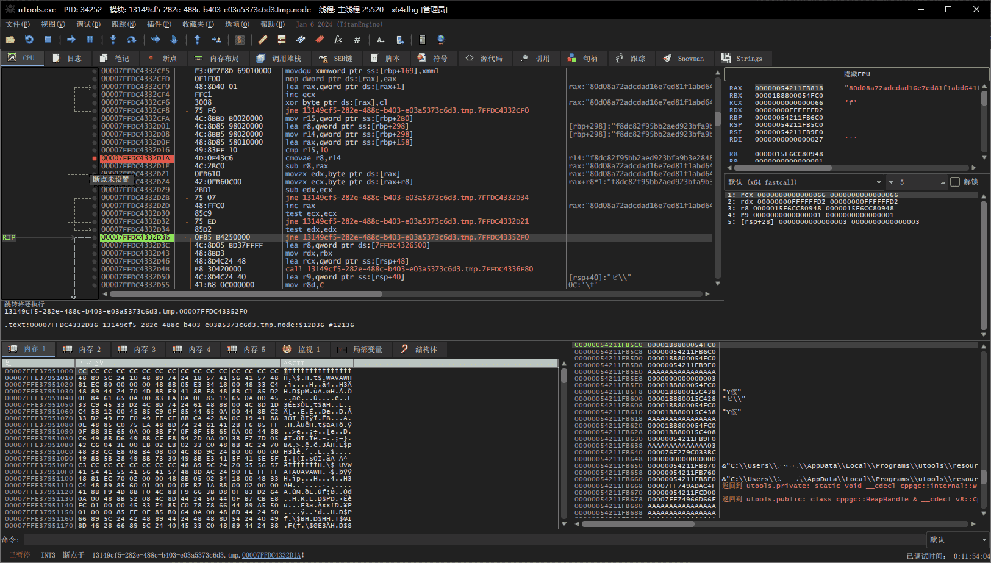This screenshot has height=563, width=991.
Task: Click the trace into icon
Action: (x=156, y=40)
